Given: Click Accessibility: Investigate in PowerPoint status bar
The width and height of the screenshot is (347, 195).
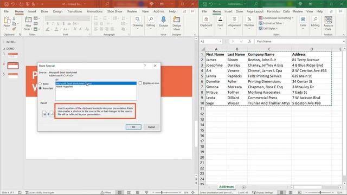Looking at the screenshot, I should coord(40,193).
